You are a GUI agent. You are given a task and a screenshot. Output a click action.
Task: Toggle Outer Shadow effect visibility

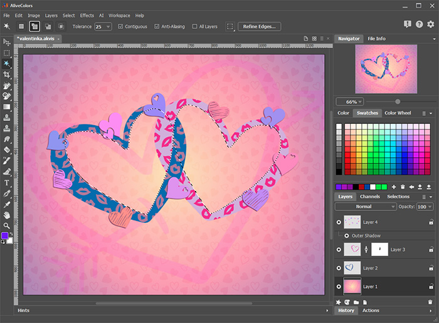347,235
